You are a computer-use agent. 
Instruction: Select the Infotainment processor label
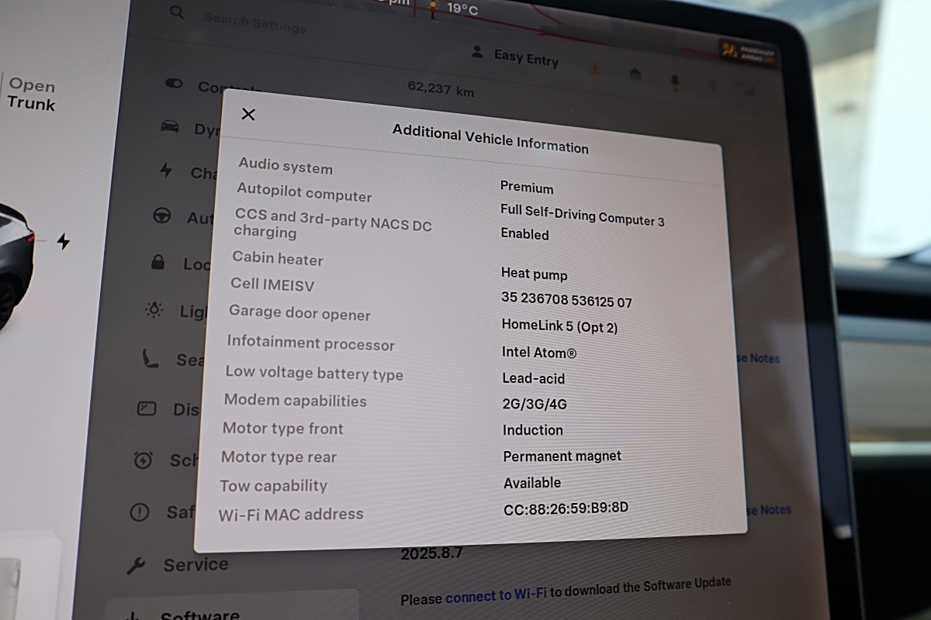point(311,343)
